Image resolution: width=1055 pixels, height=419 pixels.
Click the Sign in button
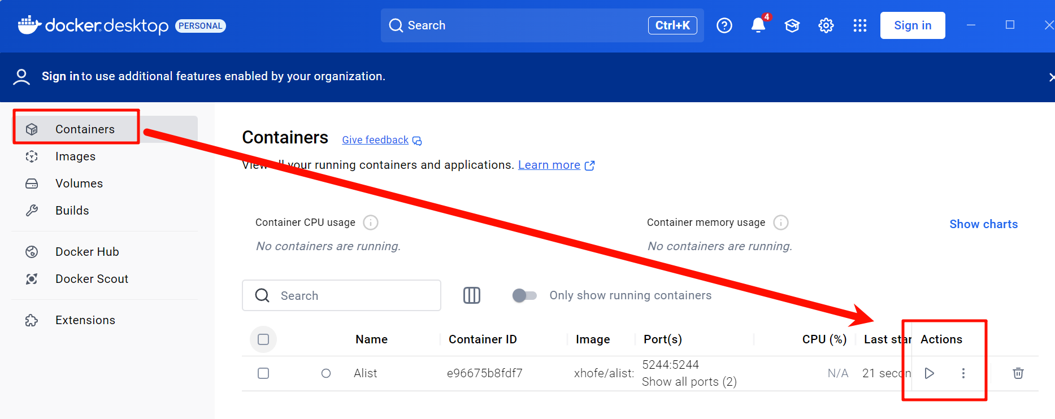(913, 25)
